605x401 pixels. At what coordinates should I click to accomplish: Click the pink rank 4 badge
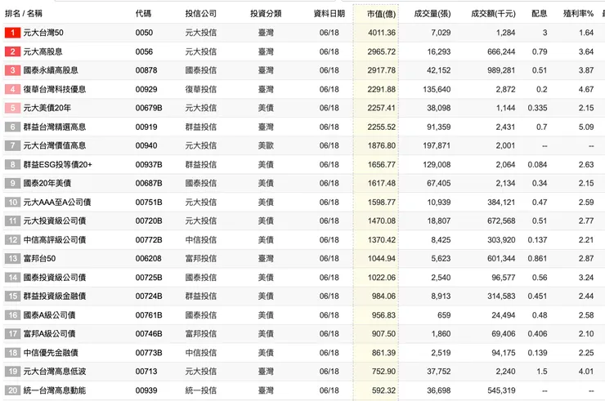[12, 90]
